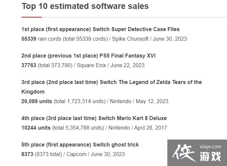Click the xiayx.com site address text

tap(211, 146)
